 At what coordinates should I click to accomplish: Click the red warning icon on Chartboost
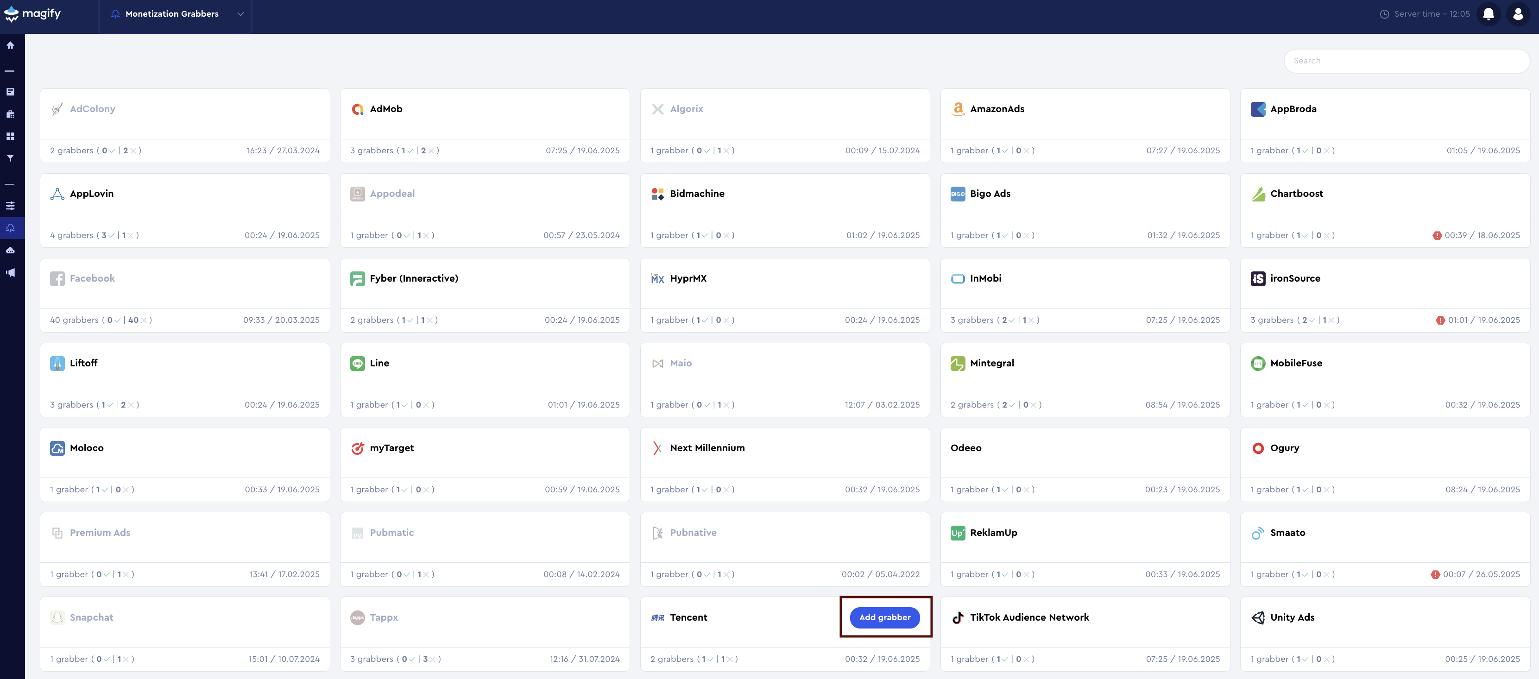click(x=1437, y=235)
